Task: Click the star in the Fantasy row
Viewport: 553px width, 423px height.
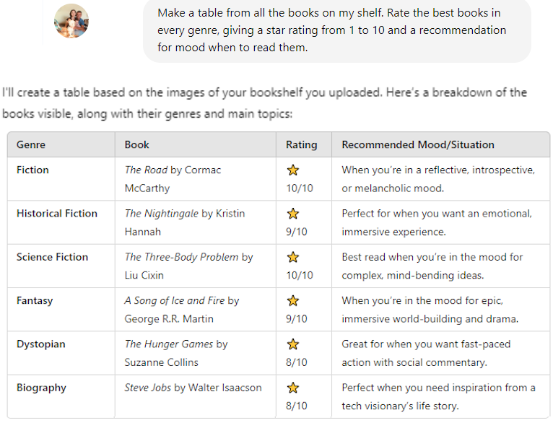Action: pos(293,300)
